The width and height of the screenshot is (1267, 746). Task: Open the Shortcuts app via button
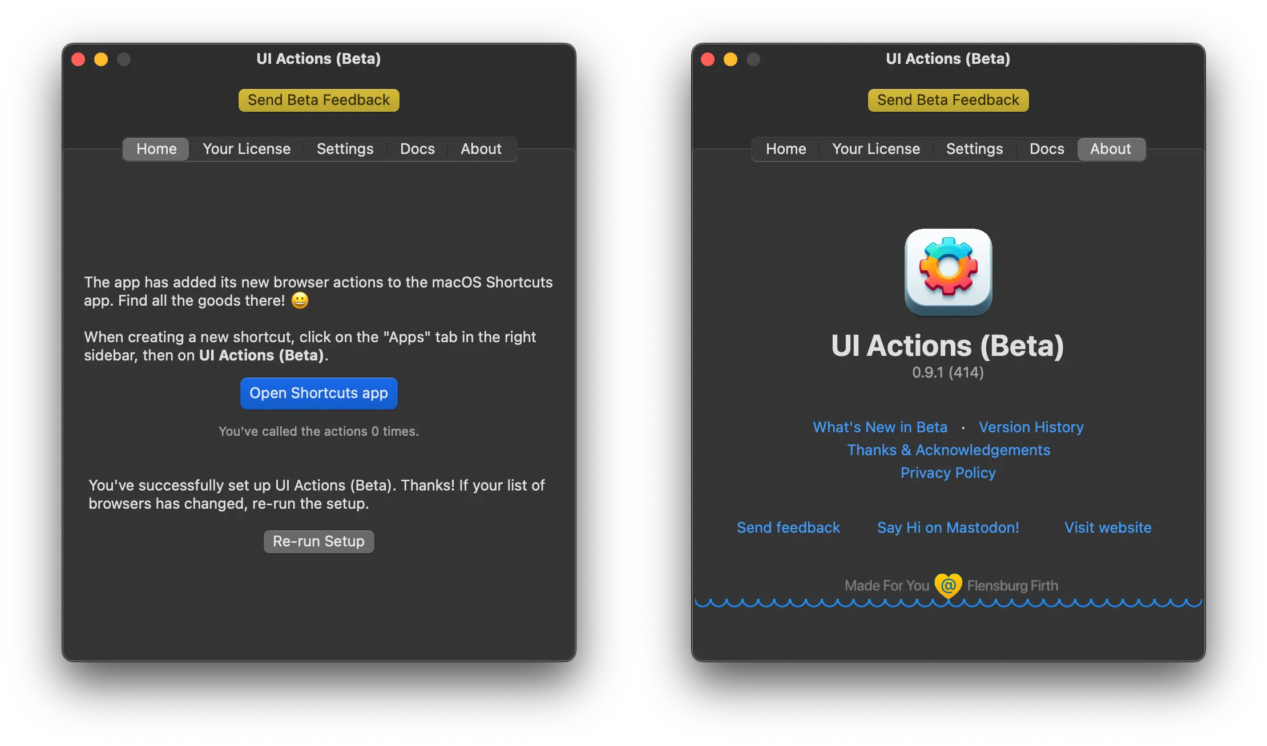click(x=318, y=392)
